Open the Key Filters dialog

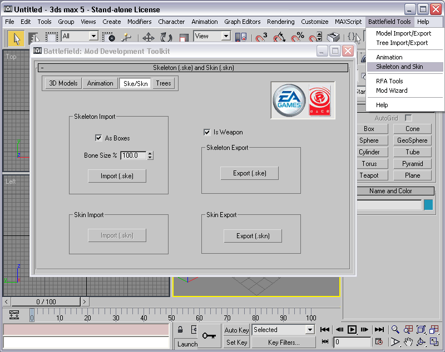(x=284, y=343)
